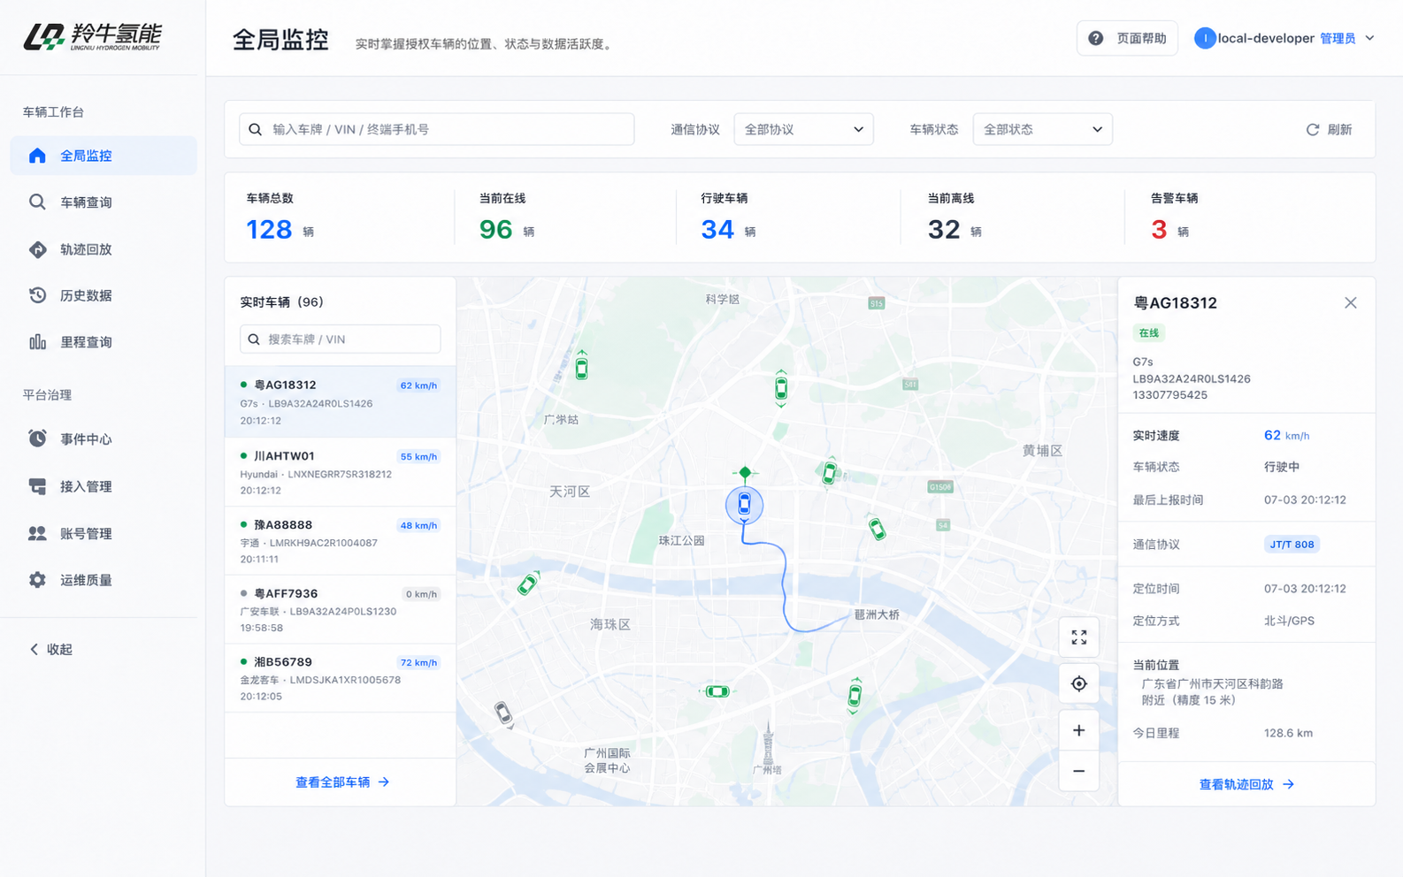Expand the local-developer account menu
1403x877 pixels.
[1284, 38]
